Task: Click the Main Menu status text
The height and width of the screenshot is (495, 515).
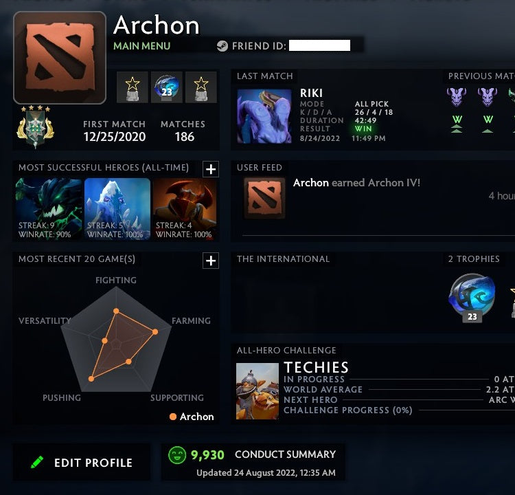Action: coord(142,46)
